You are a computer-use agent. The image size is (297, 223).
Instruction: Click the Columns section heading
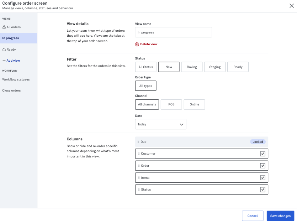[74, 139]
